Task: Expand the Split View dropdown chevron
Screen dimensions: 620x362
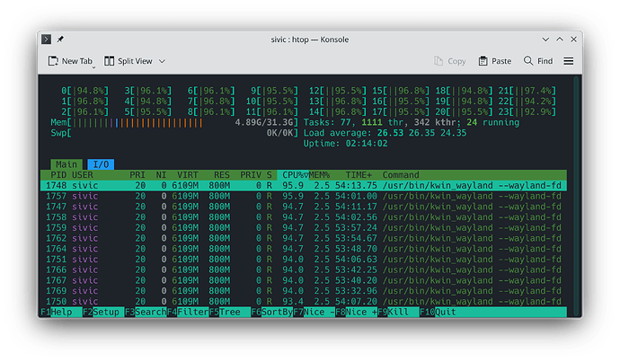Action: pos(162,61)
